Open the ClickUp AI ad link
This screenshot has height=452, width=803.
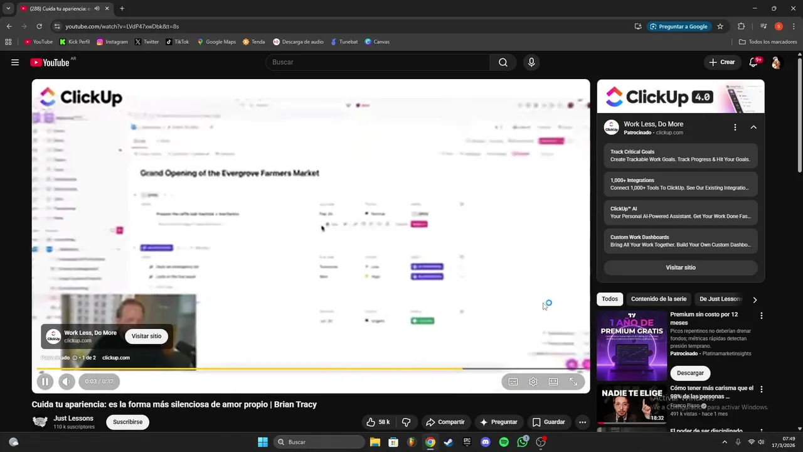tap(681, 212)
